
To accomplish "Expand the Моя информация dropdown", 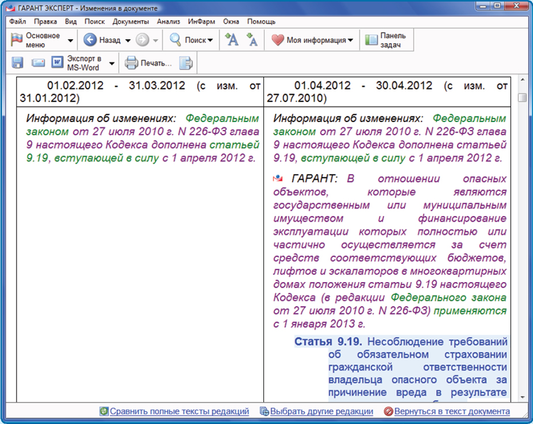I will coord(350,41).
